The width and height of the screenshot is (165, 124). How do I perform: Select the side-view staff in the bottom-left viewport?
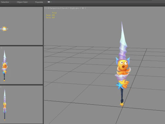tap(4, 105)
